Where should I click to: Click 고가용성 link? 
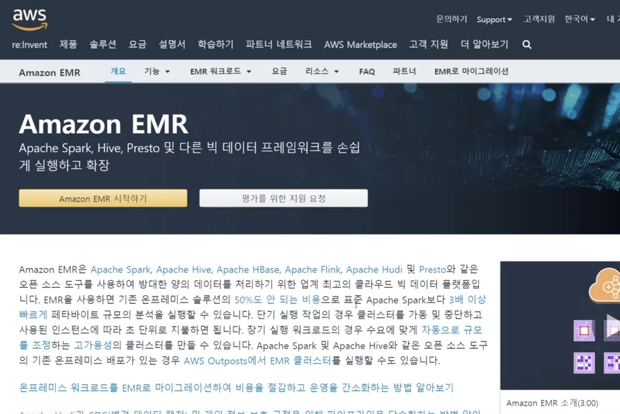pyautogui.click(x=93, y=345)
